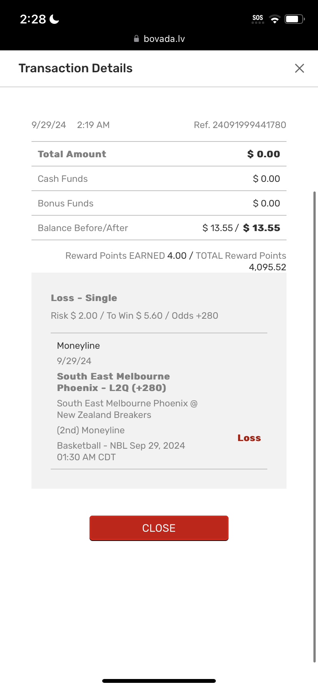Image resolution: width=318 pixels, height=689 pixels.
Task: Tap the red Loss status label
Action: point(249,438)
